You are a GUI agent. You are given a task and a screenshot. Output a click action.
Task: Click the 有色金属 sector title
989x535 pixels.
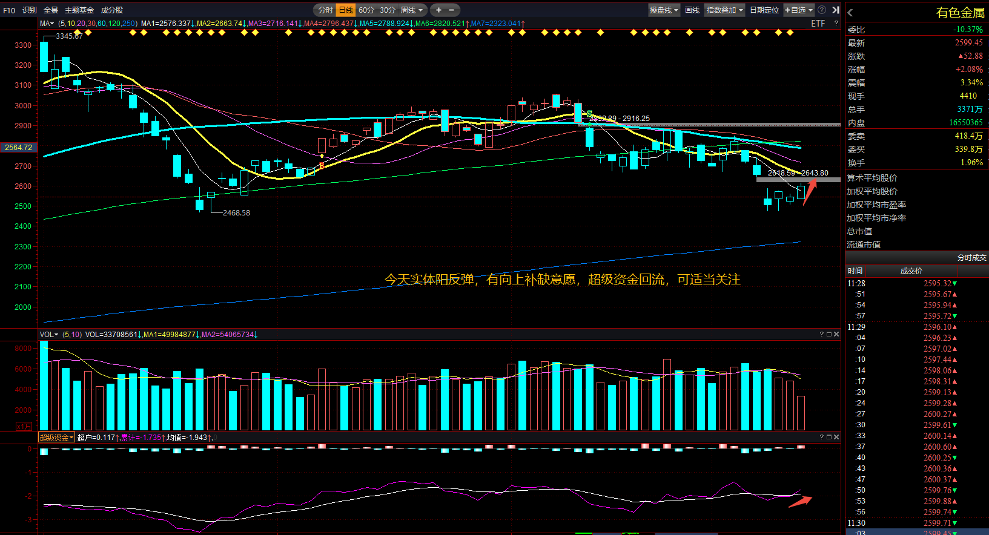960,13
